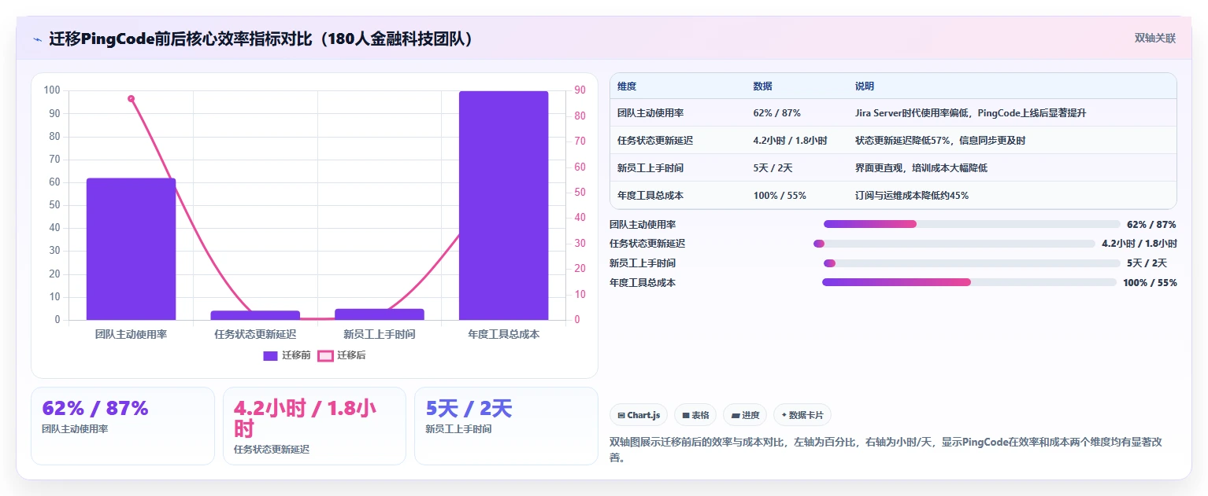Click the progress value 100% / 55% label
This screenshot has width=1208, height=496.
coord(1150,282)
